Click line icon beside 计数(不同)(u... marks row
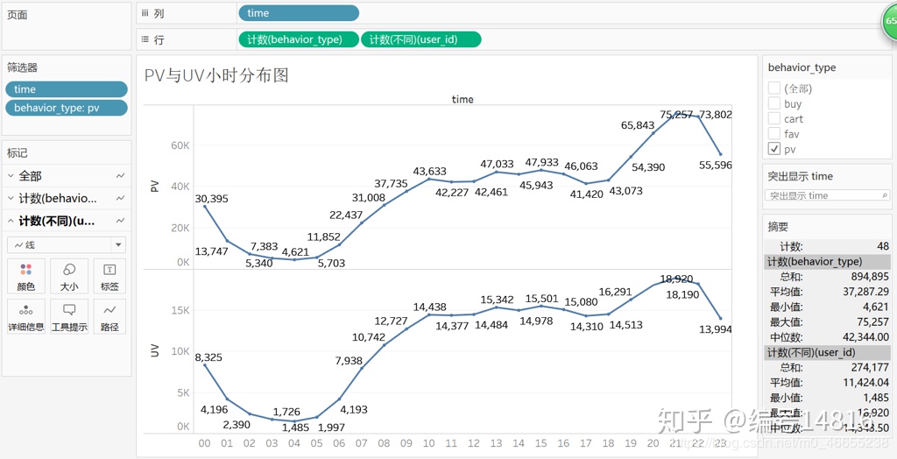The width and height of the screenshot is (897, 459). [120, 221]
